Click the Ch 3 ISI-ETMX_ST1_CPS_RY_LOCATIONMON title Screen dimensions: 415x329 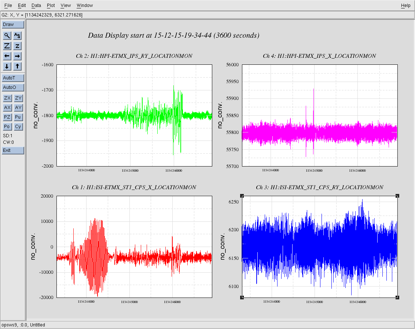[319, 187]
